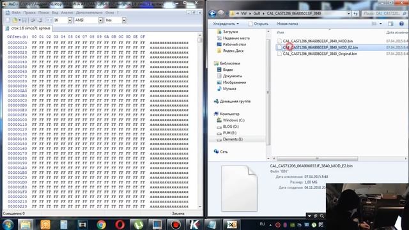
Task: Click the Windows Start button
Action: [x=8, y=224]
